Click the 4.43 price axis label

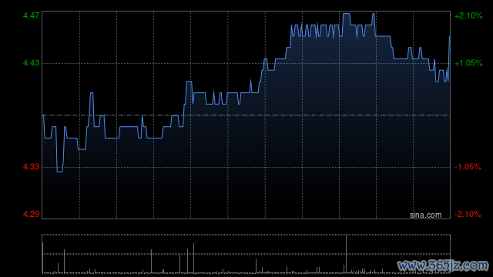(x=31, y=63)
